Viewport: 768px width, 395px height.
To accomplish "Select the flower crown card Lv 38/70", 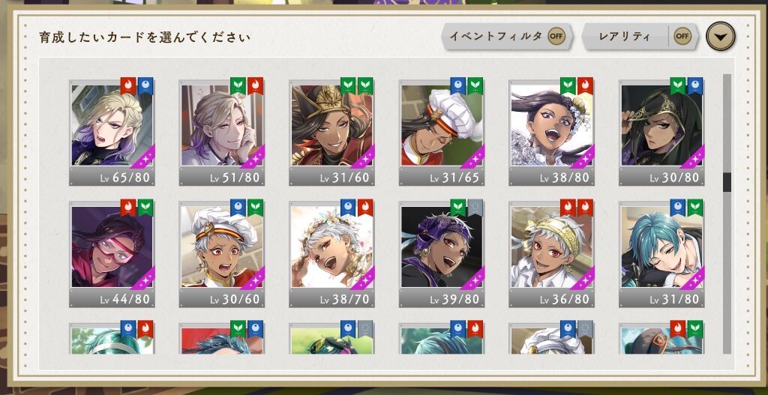I will (x=331, y=254).
